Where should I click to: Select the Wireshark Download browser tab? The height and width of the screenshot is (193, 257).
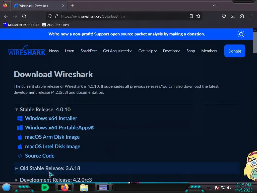click(x=39, y=6)
